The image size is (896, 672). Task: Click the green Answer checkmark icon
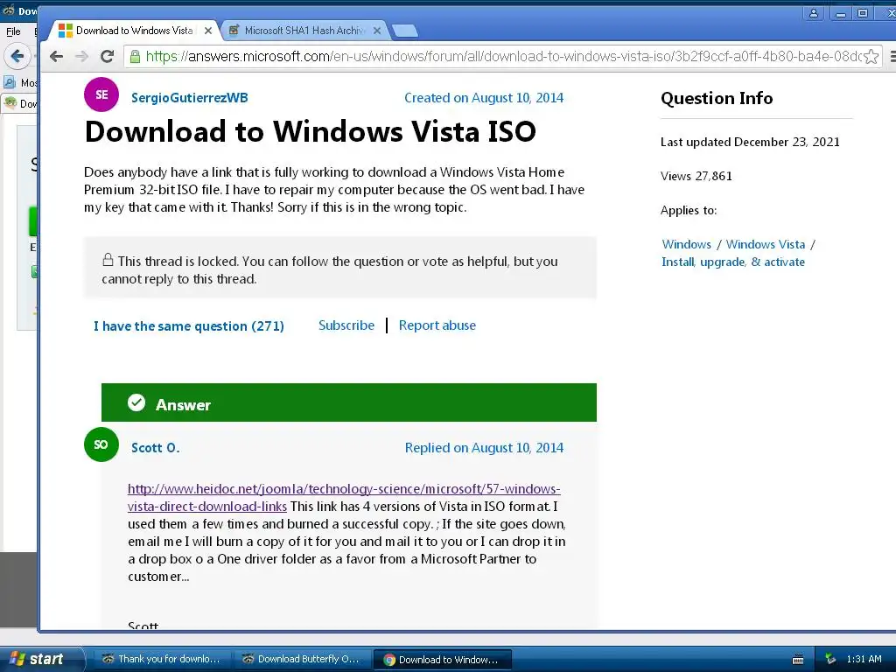pos(136,402)
